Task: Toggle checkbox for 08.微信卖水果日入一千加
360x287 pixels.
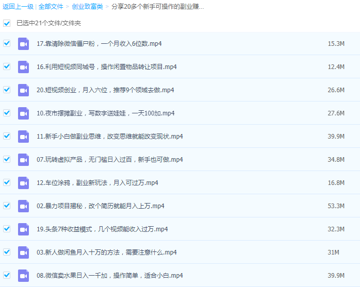Action: [7, 275]
